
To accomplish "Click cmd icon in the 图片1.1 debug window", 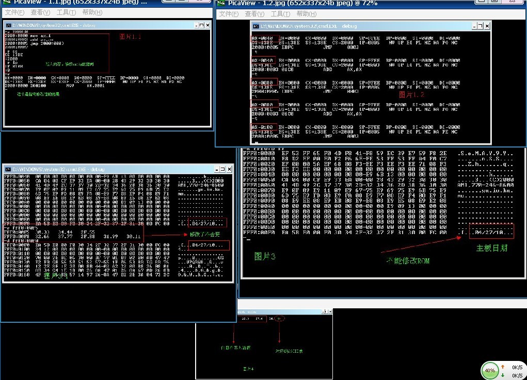I will click(8, 25).
